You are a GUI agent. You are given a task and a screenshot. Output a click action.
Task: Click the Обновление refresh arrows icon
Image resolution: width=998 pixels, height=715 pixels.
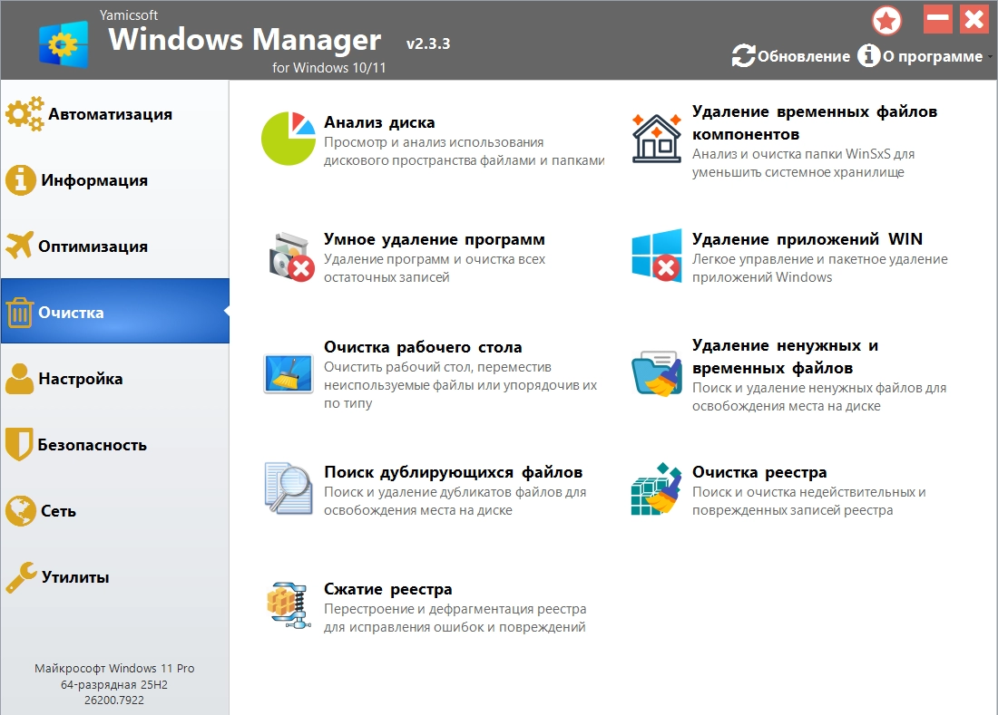[743, 56]
